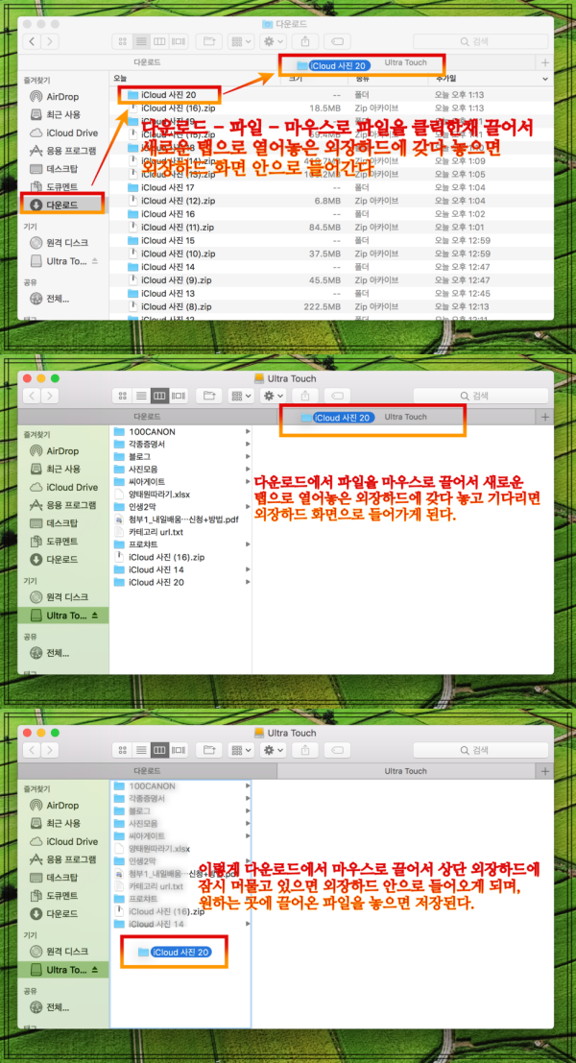
Task: Select iCloud 사진 (8).zip in 다운로드 list
Action: click(x=332, y=306)
